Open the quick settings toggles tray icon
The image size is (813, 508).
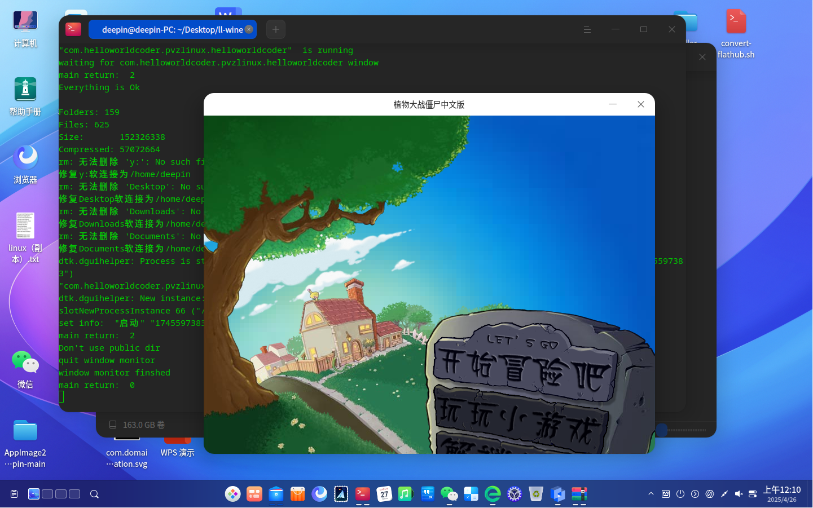[x=753, y=494]
